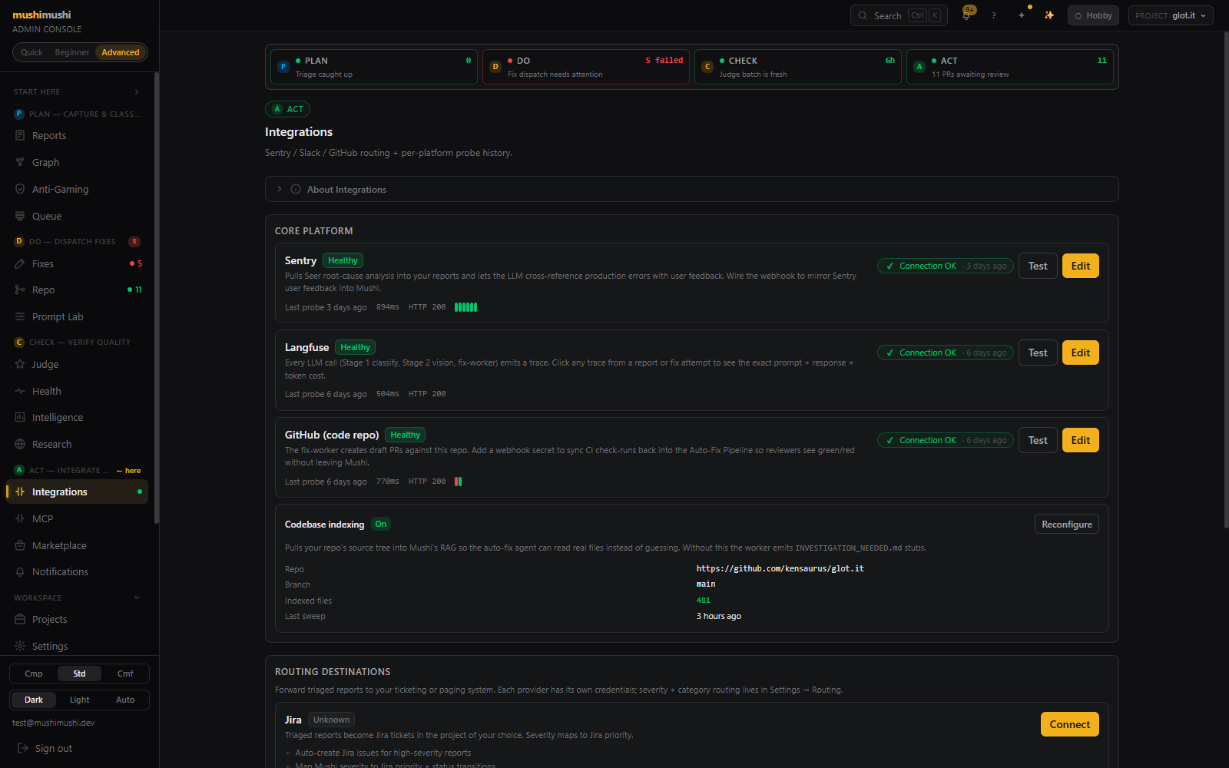Click the ACT stage badge above Integrations
1229x768 pixels.
coord(287,109)
